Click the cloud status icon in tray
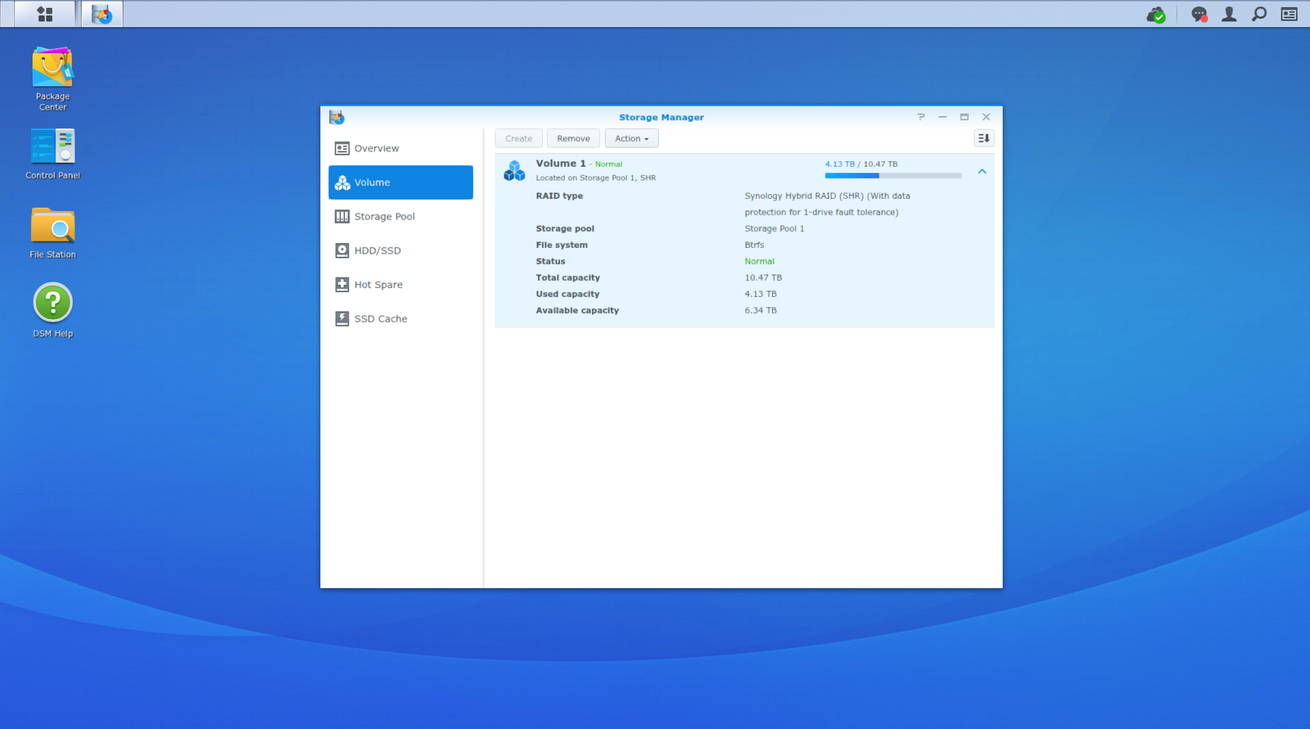1310x729 pixels. [x=1156, y=14]
